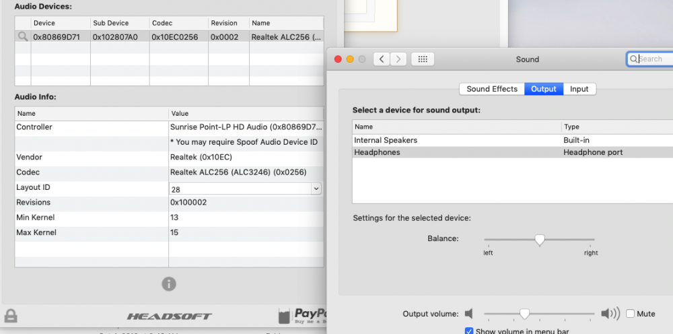Toggle Show volume in menu bar
The image size is (673, 334).
tap(469, 331)
